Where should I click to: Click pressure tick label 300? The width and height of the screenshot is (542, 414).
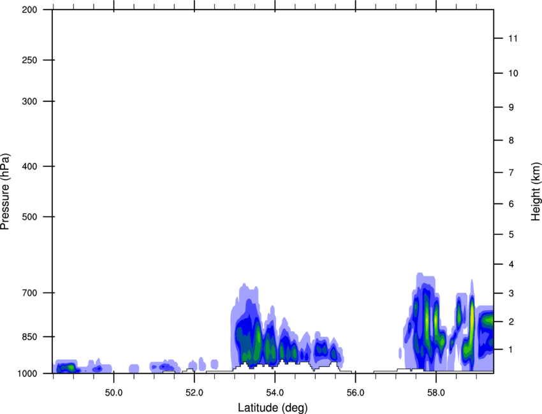(29, 101)
